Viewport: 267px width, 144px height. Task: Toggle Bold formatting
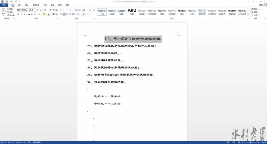coord(18,14)
